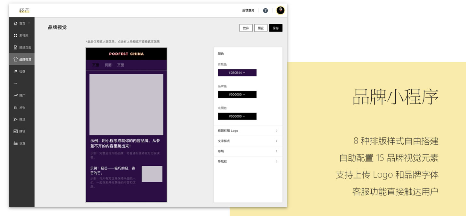The image size is (466, 216).
Task: Open the 品牌色 brand color dropdown
Action: 237,95
